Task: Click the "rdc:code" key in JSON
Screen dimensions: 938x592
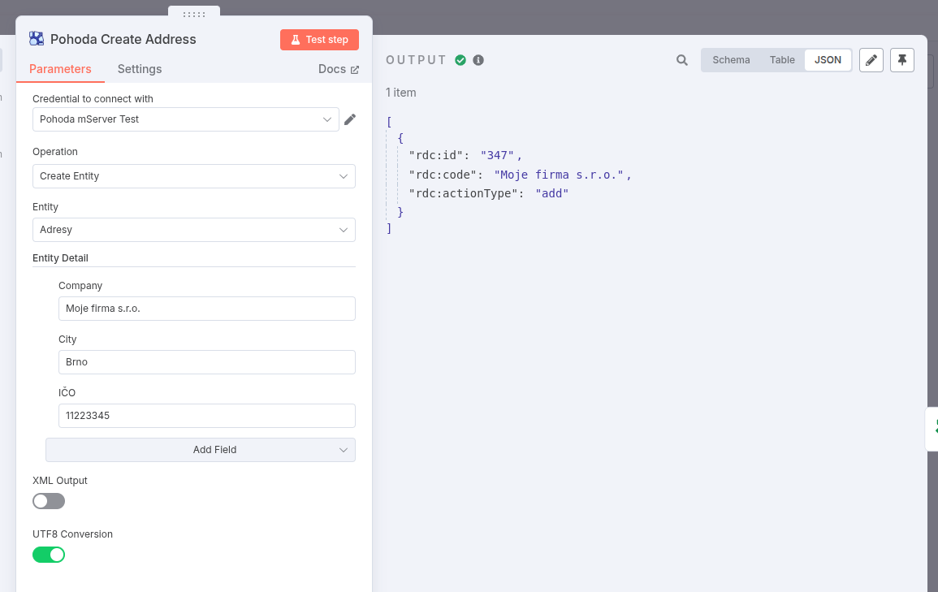Action: [x=442, y=175]
